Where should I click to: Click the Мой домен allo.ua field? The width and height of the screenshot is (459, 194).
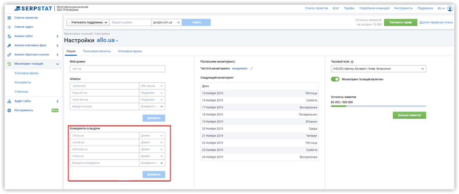(x=118, y=69)
